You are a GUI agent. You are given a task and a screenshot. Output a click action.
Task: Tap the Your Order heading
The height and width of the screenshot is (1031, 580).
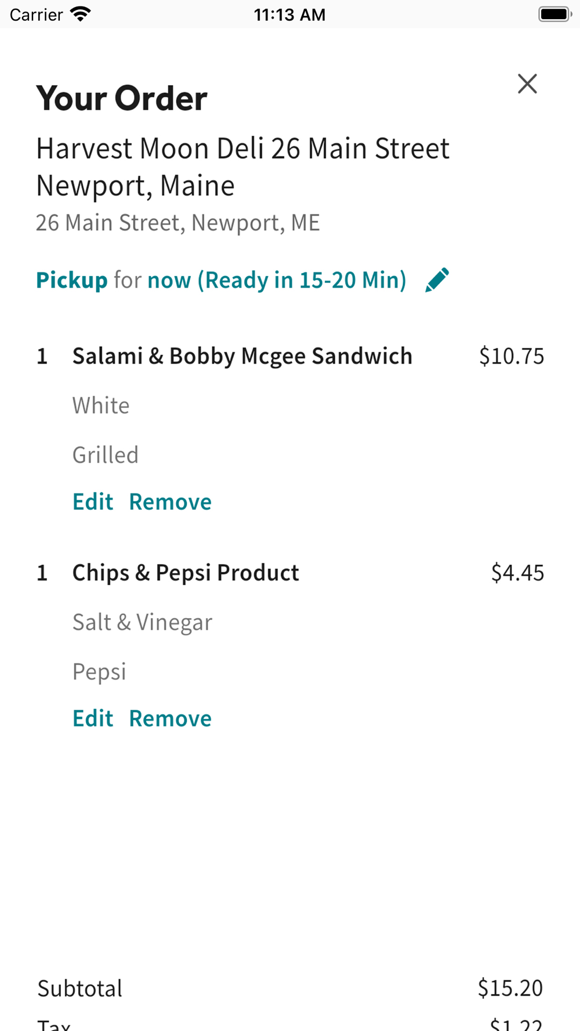pos(122,98)
